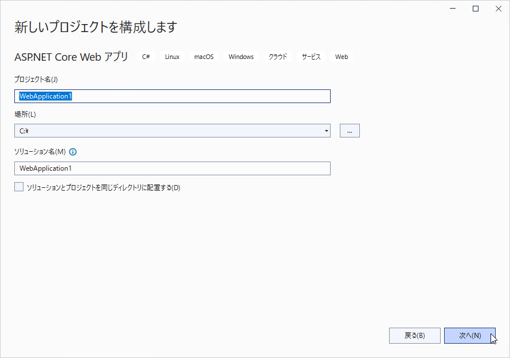
Task: Maximize the dialog window
Action: (476, 9)
